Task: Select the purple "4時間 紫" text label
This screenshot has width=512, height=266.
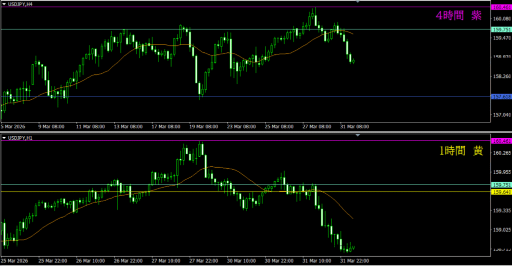Action: tap(458, 16)
